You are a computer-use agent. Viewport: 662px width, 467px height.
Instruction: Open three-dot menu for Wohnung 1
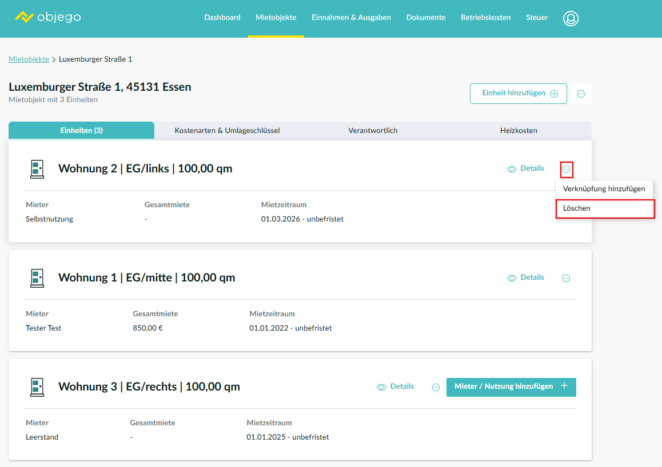coord(566,278)
